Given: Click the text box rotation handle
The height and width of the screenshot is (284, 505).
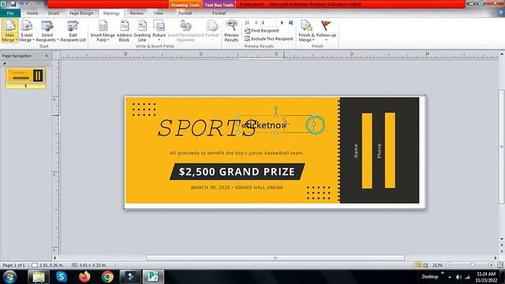Looking at the screenshot, I should [x=275, y=108].
